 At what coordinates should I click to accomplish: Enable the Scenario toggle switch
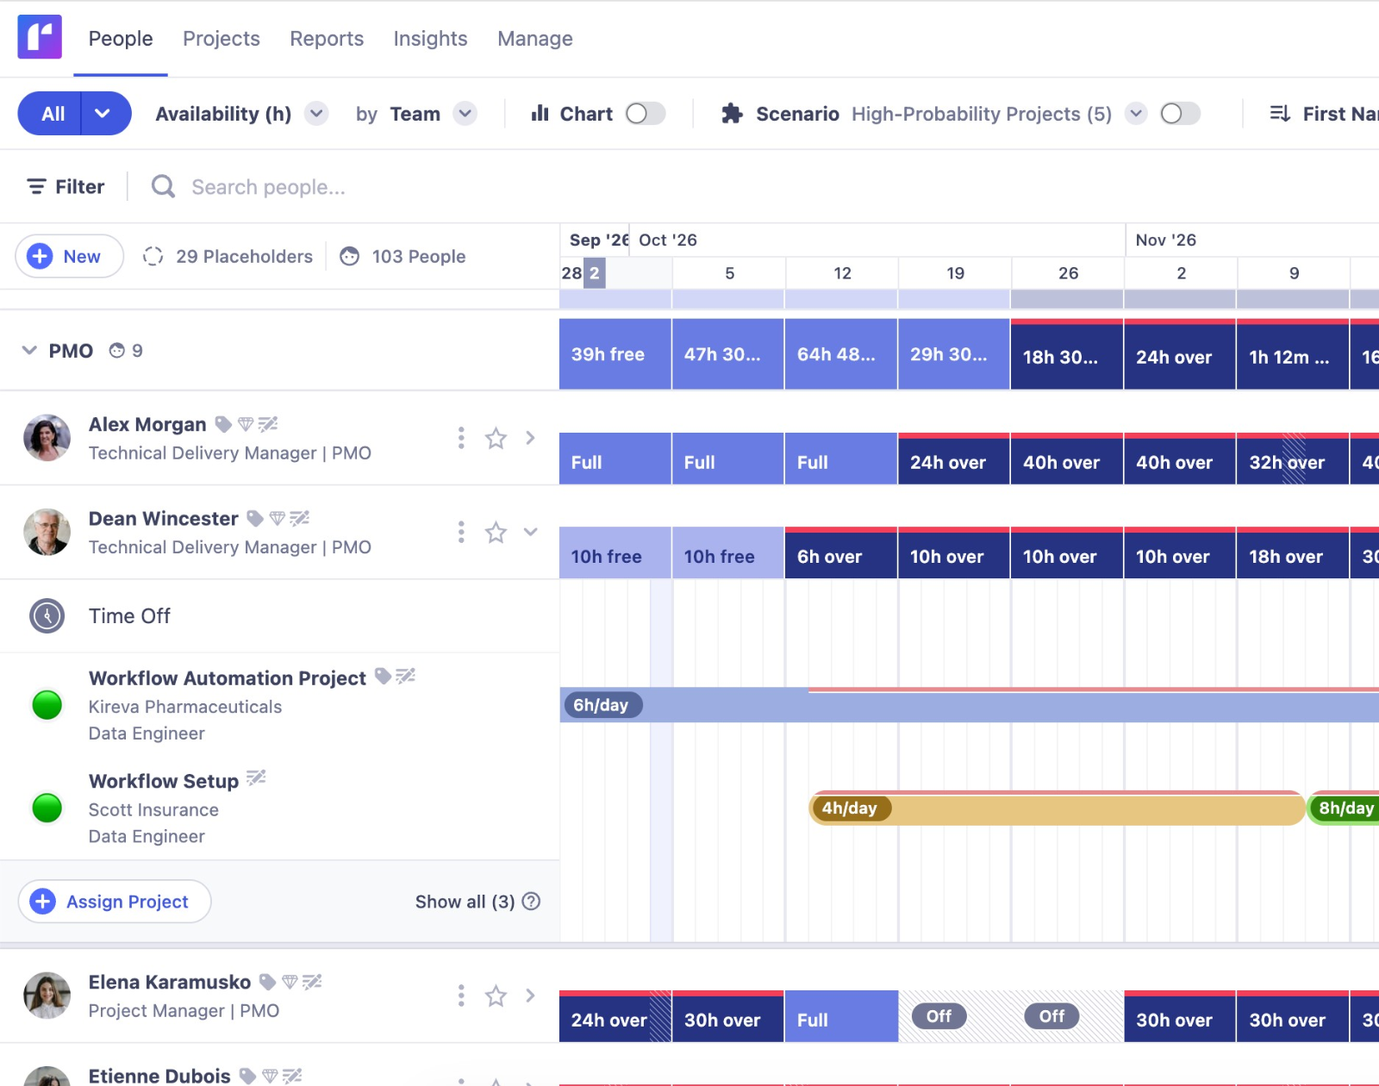1180,114
